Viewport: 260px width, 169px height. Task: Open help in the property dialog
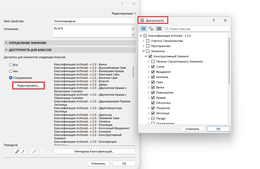point(122,4)
